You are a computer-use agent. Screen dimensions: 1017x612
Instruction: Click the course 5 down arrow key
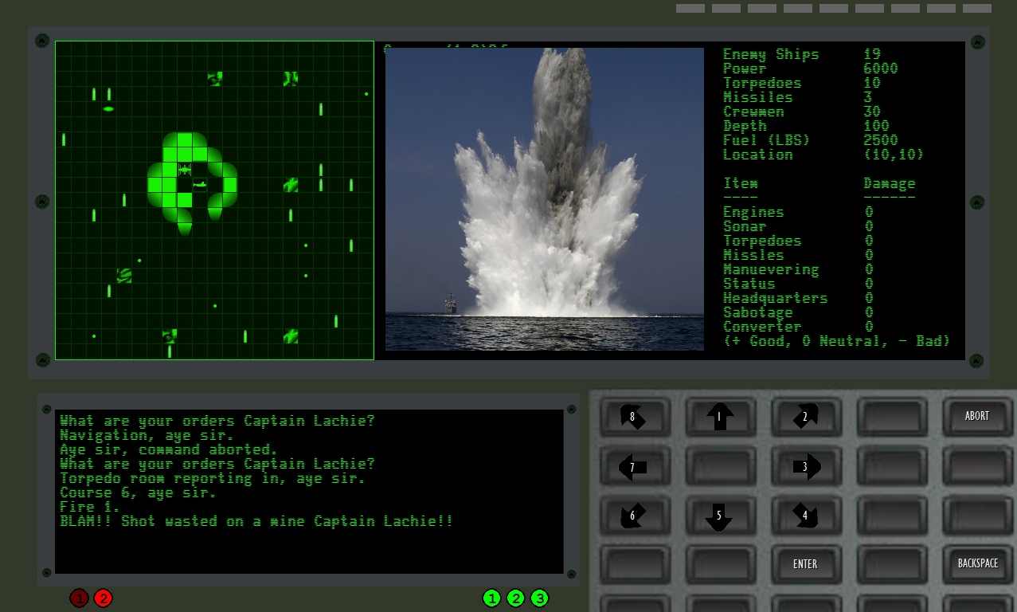point(719,516)
